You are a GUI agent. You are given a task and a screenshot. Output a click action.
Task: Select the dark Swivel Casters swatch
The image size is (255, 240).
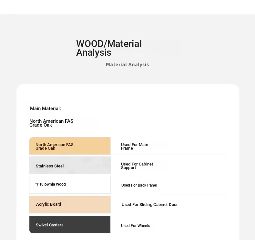(x=70, y=225)
